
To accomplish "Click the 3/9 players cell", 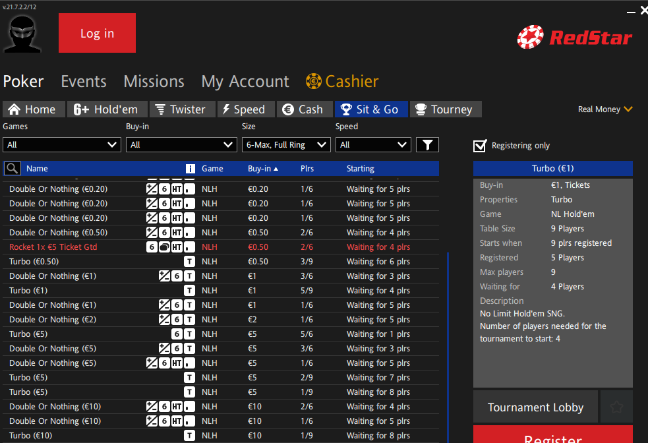I will (x=307, y=262).
